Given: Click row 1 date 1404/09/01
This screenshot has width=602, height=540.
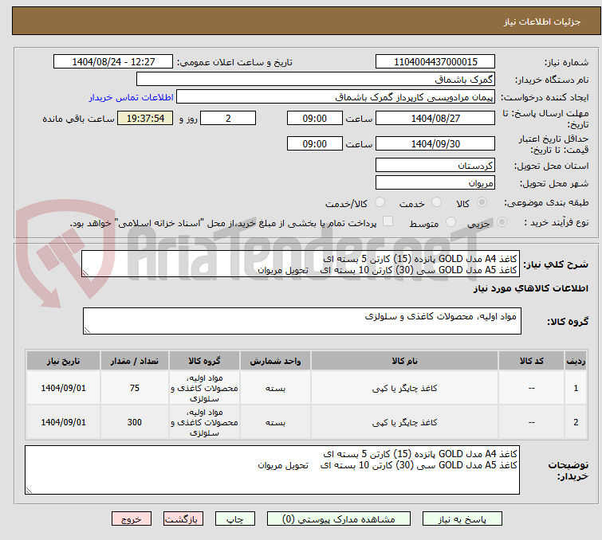Looking at the screenshot, I should coord(63,388).
